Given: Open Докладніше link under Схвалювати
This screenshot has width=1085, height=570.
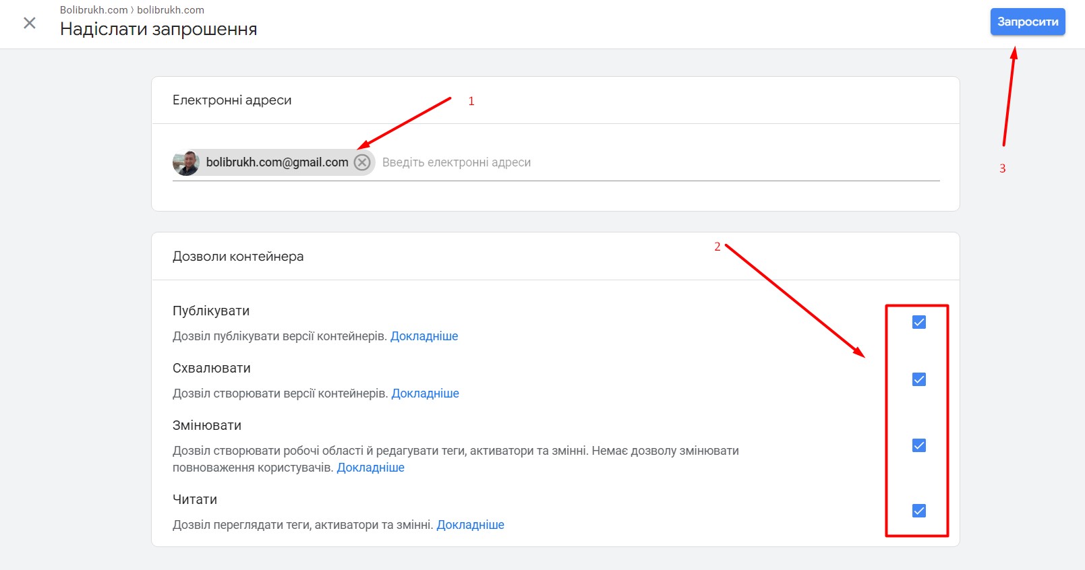Looking at the screenshot, I should pyautogui.click(x=426, y=393).
